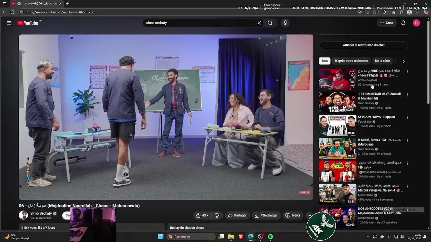Click the video player to pause
431x242 pixels.
[166, 117]
